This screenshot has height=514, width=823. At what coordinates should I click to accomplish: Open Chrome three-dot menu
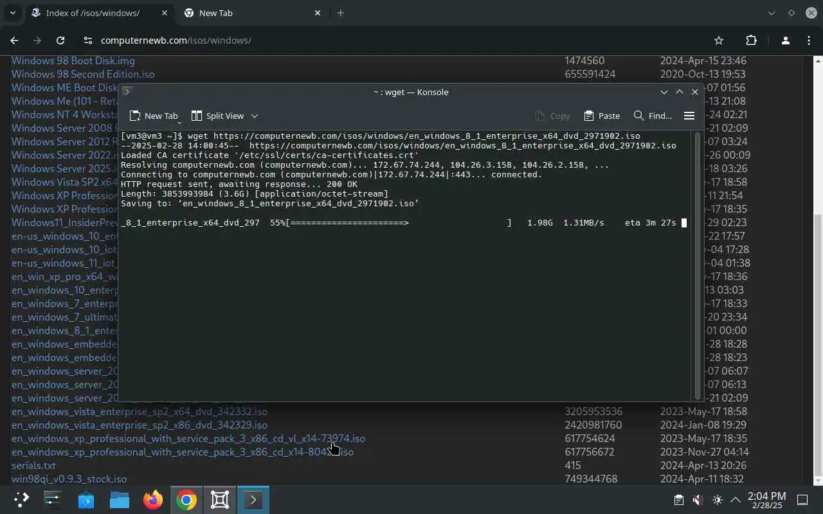(x=808, y=40)
